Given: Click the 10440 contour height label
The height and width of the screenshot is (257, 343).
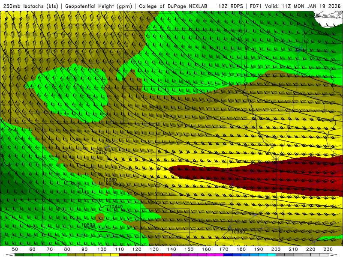Looking at the screenshot, I should click(115, 206).
